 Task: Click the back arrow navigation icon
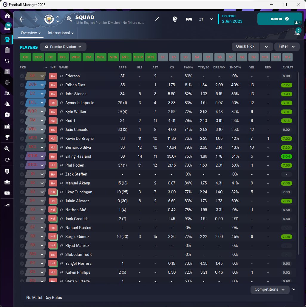pyautogui.click(x=22, y=19)
